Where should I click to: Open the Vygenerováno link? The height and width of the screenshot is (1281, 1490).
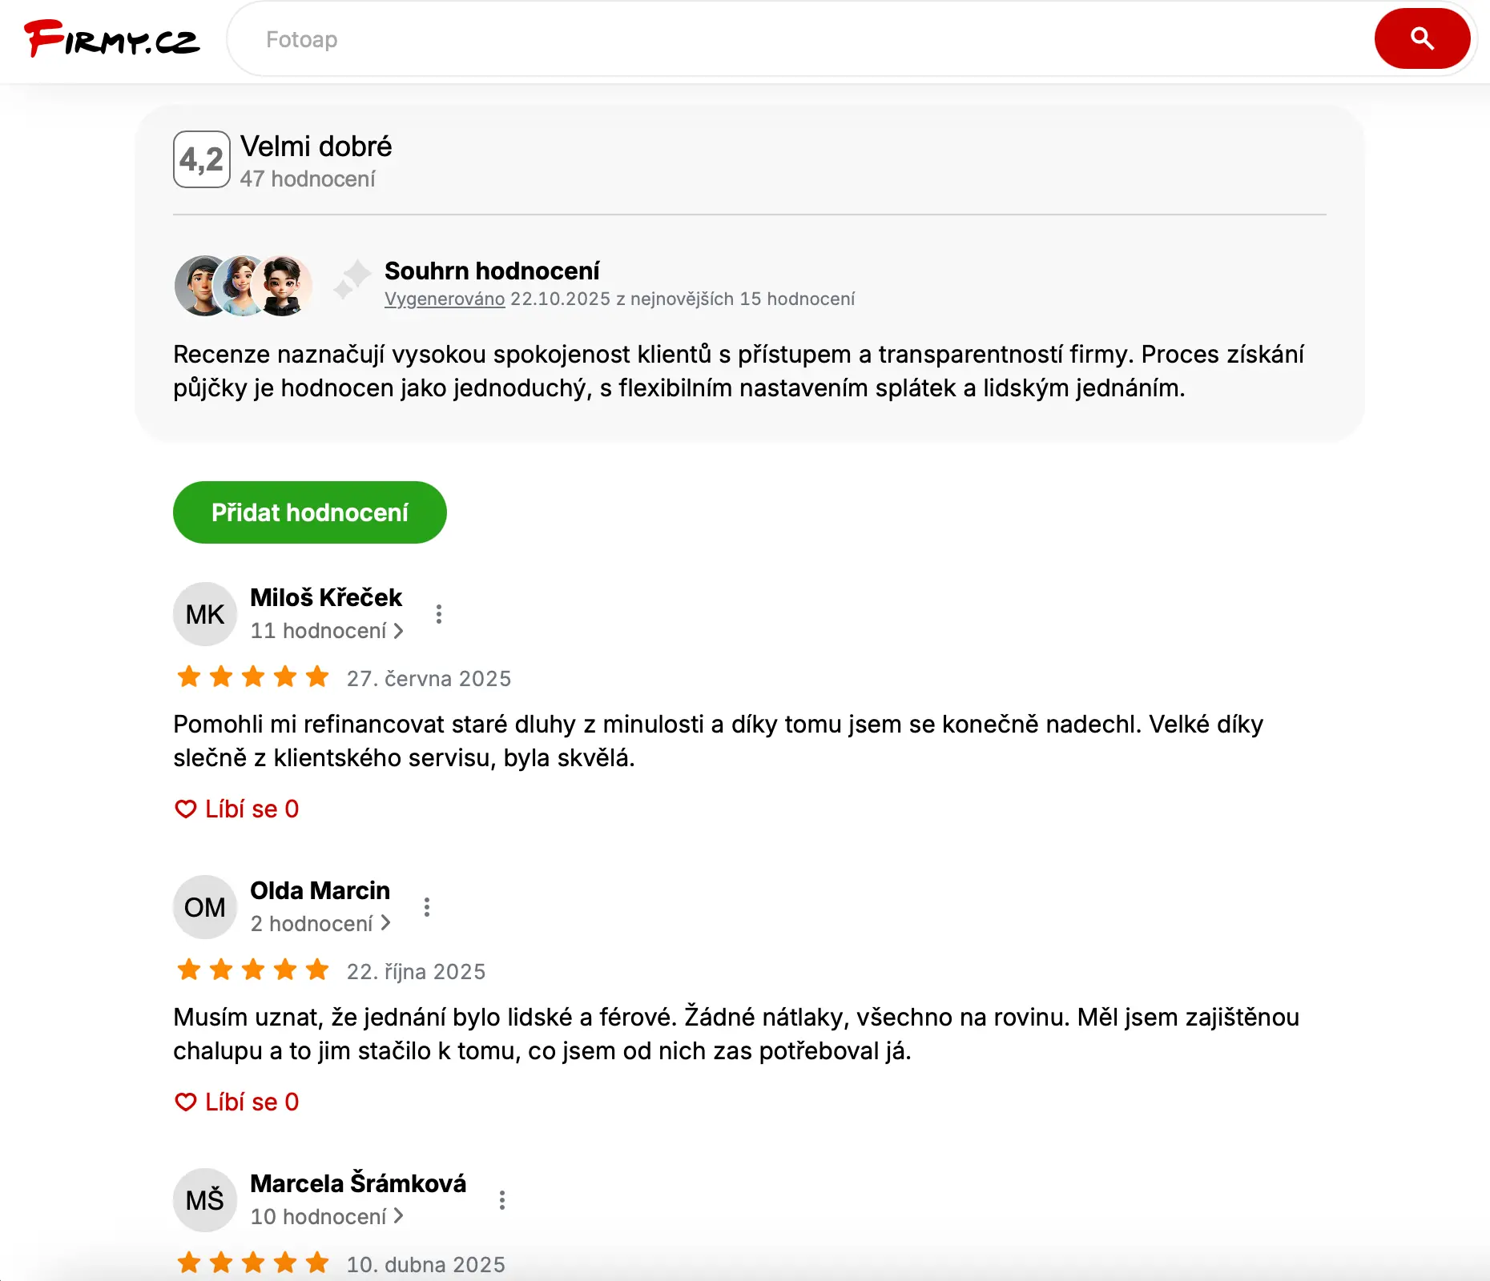pyautogui.click(x=445, y=299)
